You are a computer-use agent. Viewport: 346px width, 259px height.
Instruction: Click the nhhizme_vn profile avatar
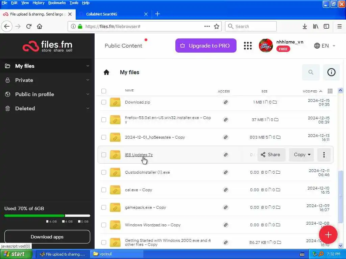click(x=266, y=46)
